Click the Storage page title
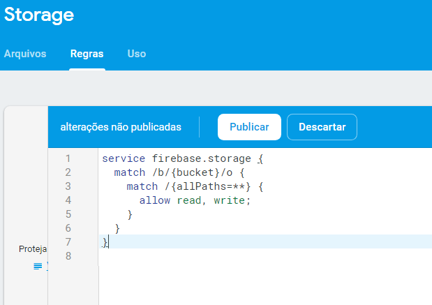 [39, 15]
